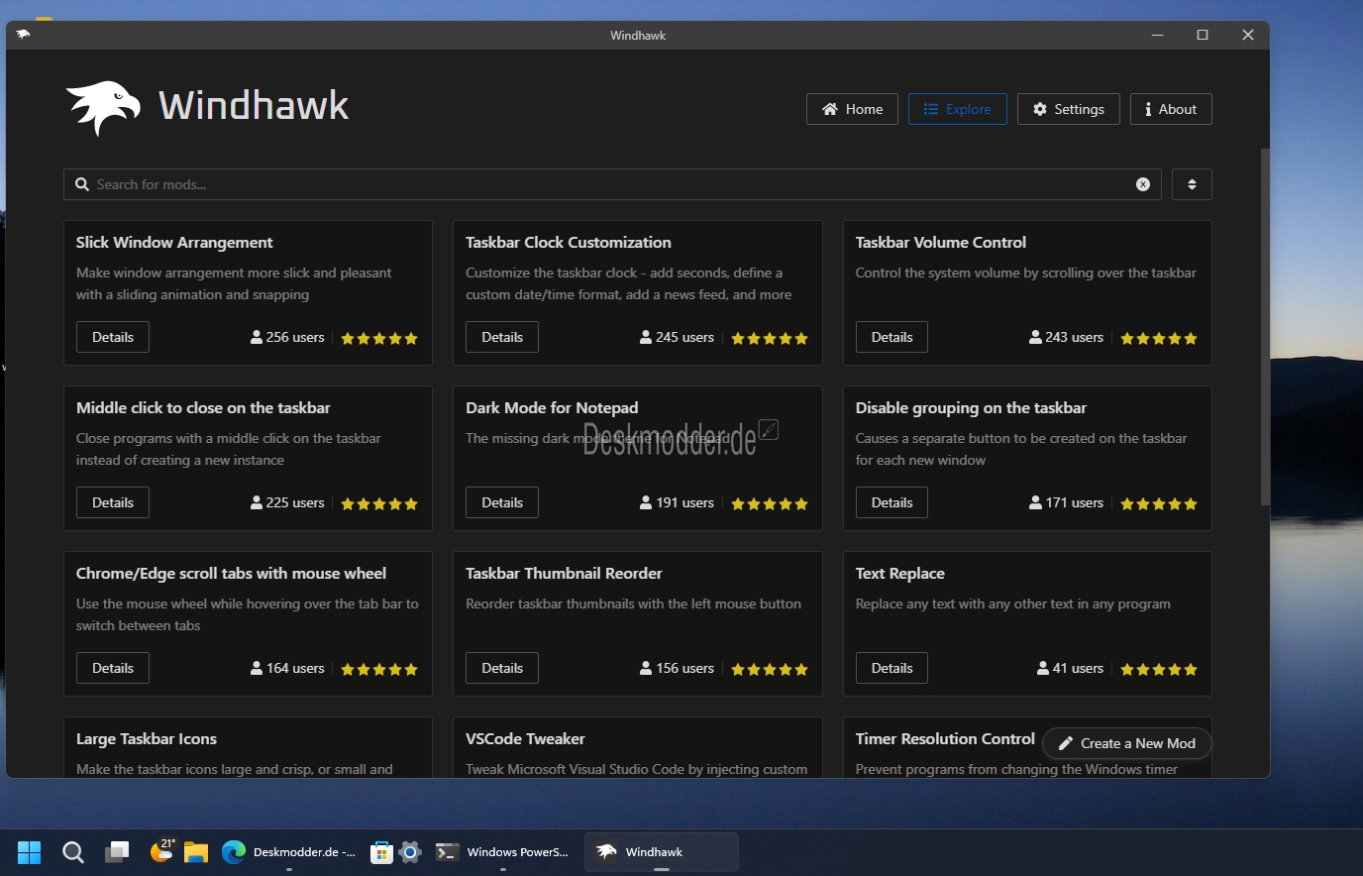Open Task View on the taskbar
Screen dimensions: 1363x876
pyautogui.click(x=117, y=852)
